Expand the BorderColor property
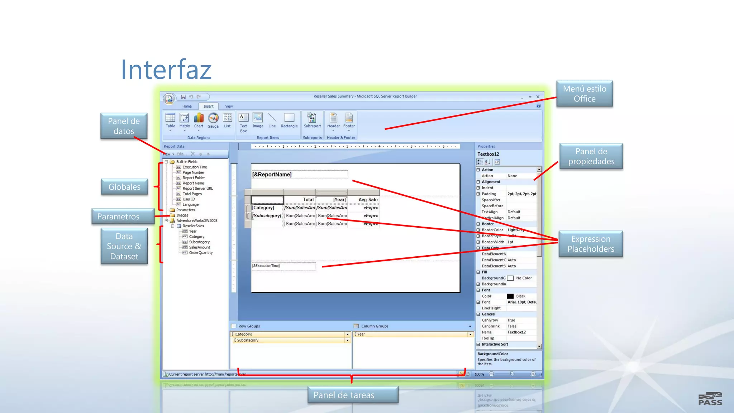 [478, 230]
